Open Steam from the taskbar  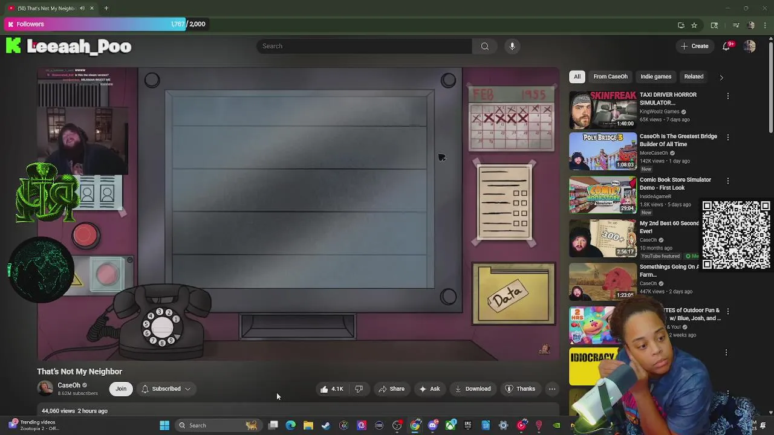pos(326,425)
